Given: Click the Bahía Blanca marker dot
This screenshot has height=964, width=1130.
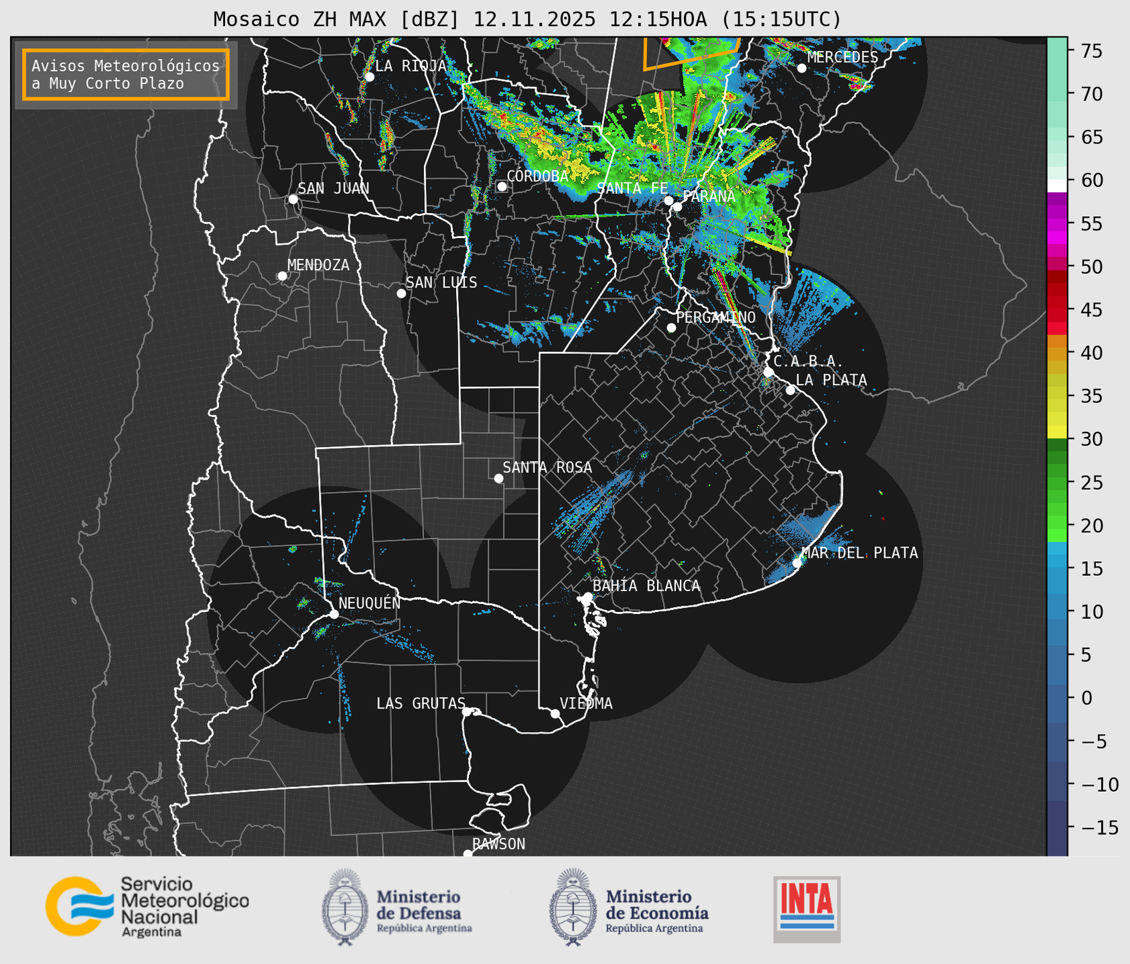Looking at the screenshot, I should coord(587,597).
